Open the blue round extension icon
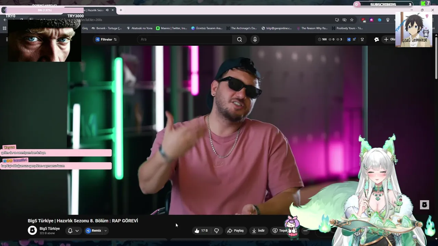 379,20
